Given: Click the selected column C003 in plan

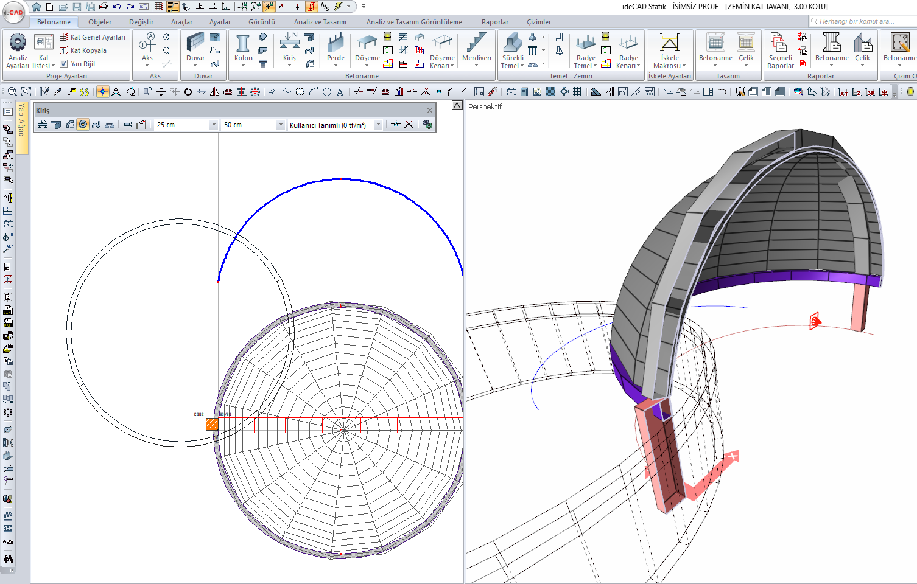Looking at the screenshot, I should (x=212, y=424).
